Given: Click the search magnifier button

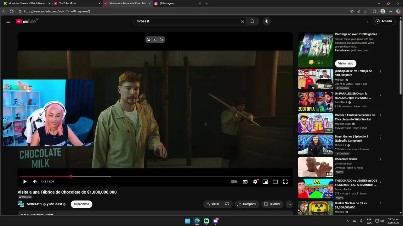Looking at the screenshot, I should click(253, 21).
